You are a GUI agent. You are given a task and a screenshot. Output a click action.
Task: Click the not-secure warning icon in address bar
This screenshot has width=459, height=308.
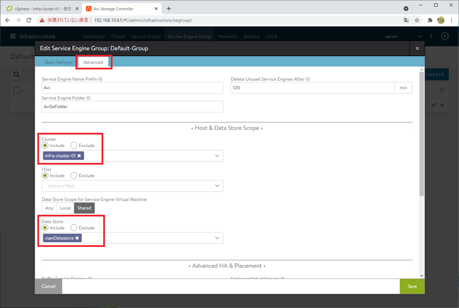click(42, 20)
